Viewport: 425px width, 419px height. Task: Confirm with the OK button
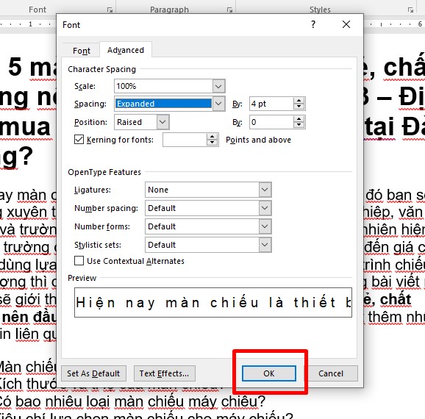pos(269,373)
